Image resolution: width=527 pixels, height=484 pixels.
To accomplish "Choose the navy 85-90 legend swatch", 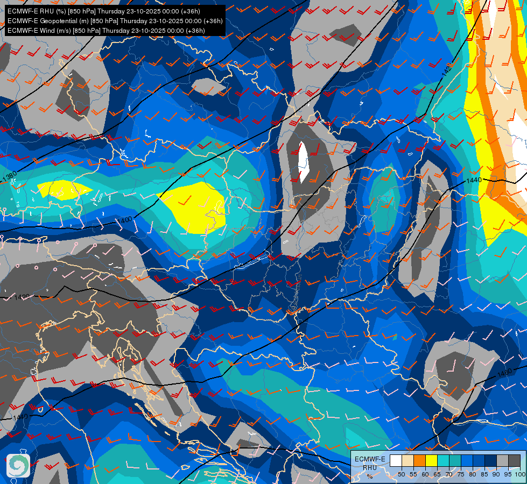I will tap(491, 460).
